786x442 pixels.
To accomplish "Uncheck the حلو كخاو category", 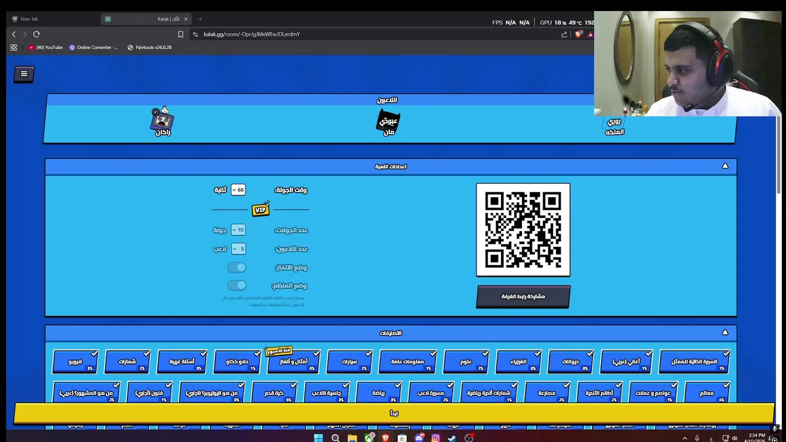I will pyautogui.click(x=237, y=362).
